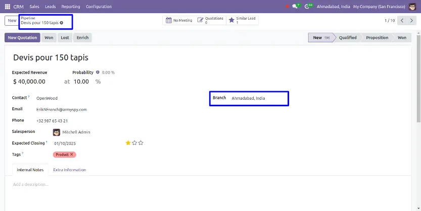The width and height of the screenshot is (421, 211).
Task: Mark the lead as Lost
Action: [x=65, y=38]
